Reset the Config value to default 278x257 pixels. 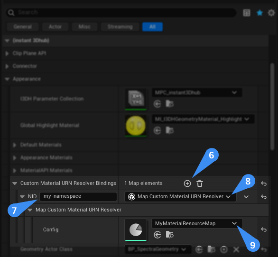pyautogui.click(x=264, y=229)
